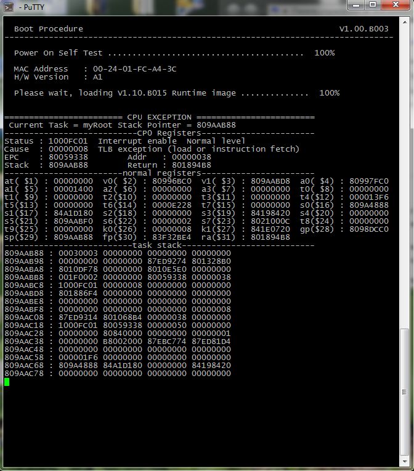This screenshot has height=471, width=414.
Task: Click boot version V1.00.B003
Action: click(x=363, y=29)
